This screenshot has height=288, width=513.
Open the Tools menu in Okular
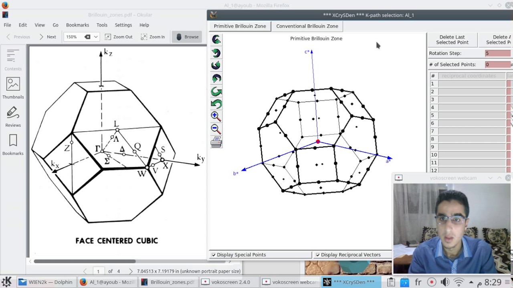pos(102,25)
